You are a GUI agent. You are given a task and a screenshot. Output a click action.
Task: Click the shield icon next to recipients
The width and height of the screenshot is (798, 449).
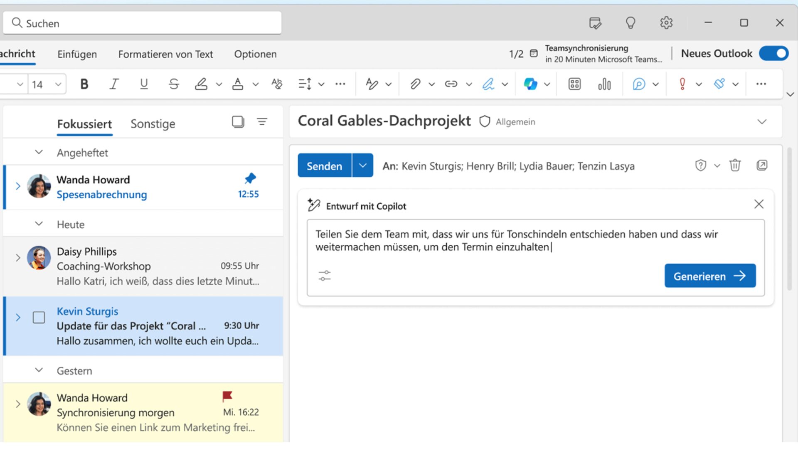tap(701, 165)
